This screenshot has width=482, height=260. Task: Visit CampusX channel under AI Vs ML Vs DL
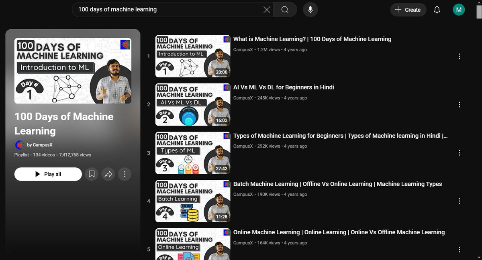(x=243, y=98)
